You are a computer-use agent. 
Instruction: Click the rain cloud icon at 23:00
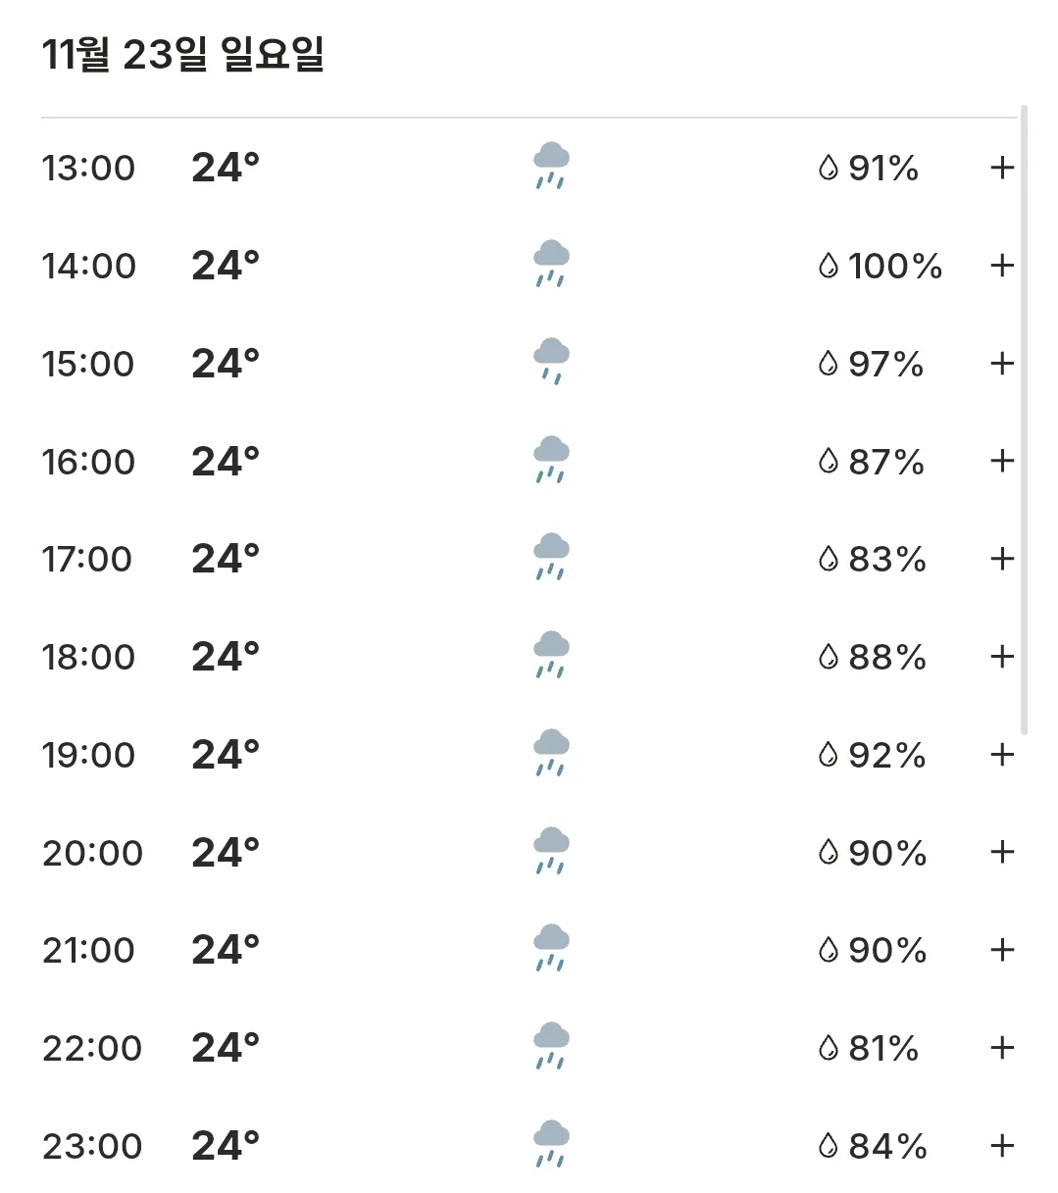(x=551, y=1145)
